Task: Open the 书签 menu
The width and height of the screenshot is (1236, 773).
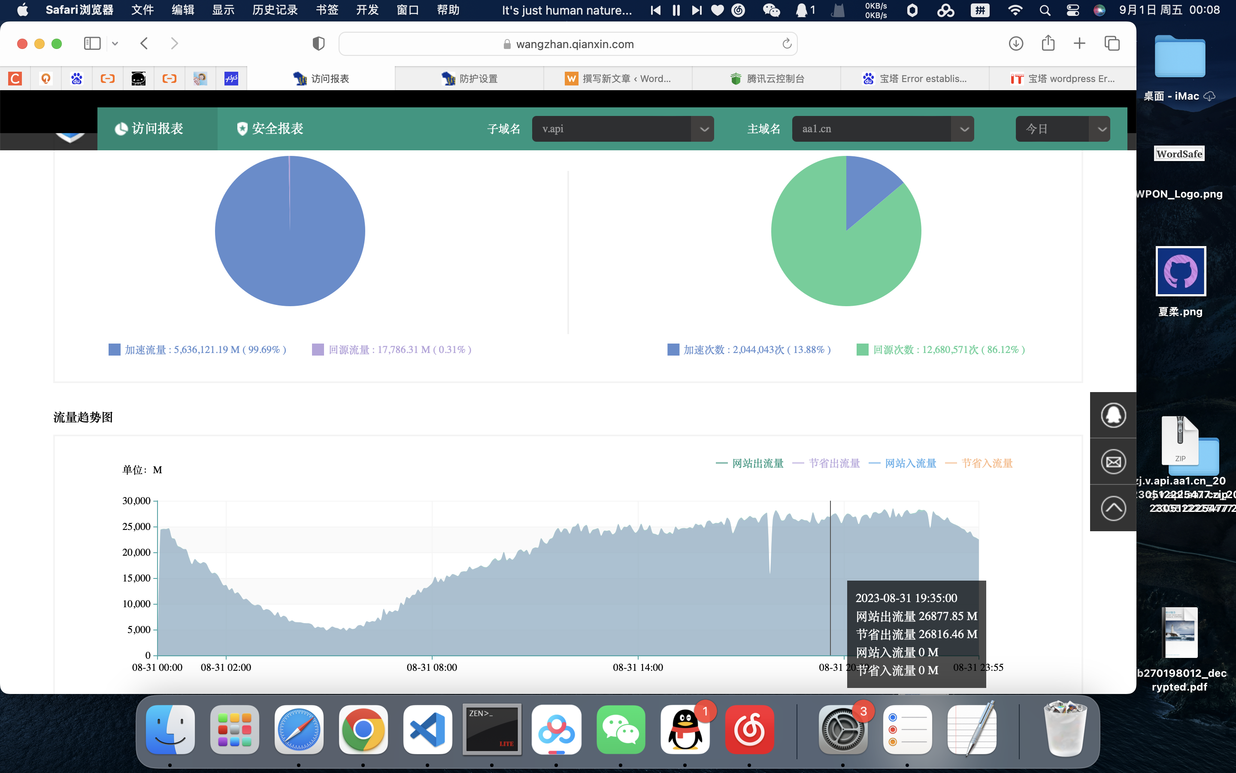Action: click(327, 10)
